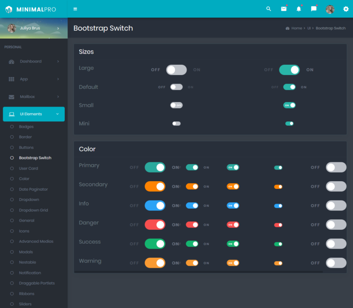
Task: Click the breadcrumb home dashboard icon
Action: tap(287, 29)
